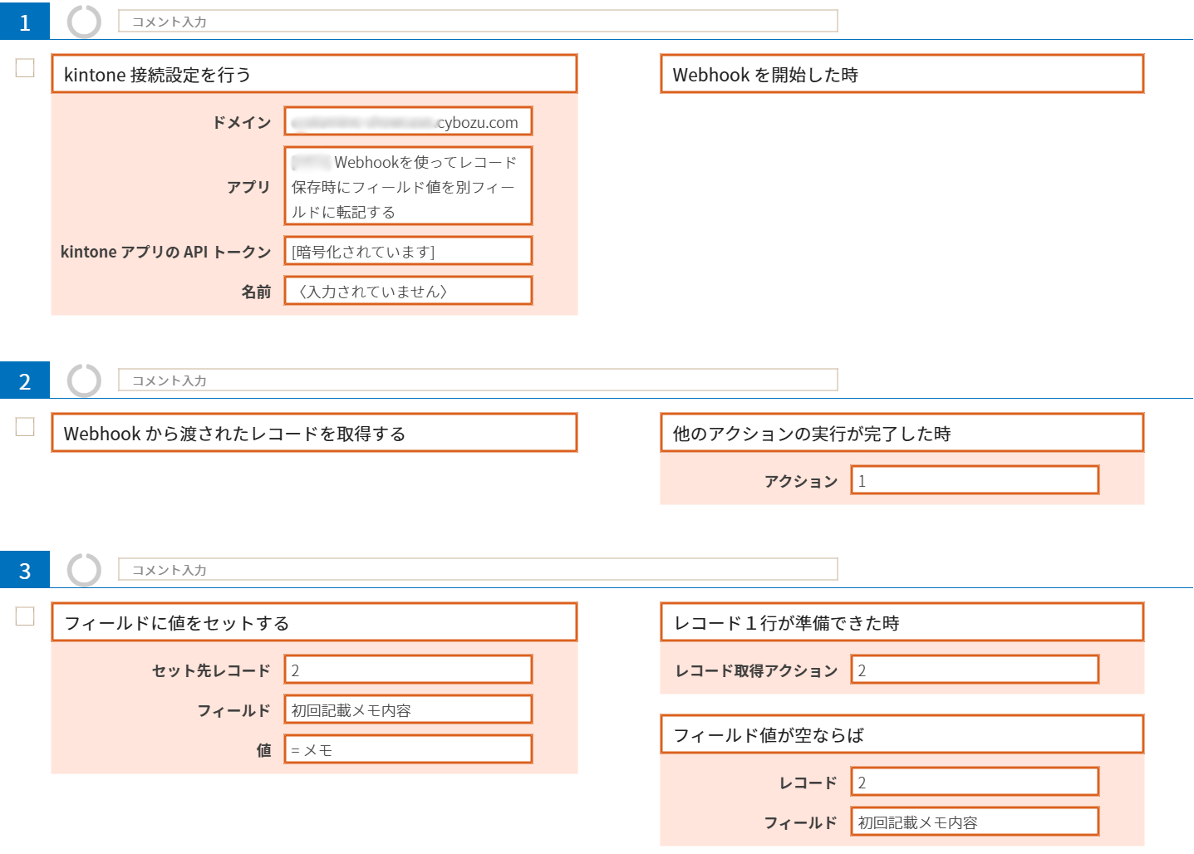This screenshot has height=854, width=1194.
Task: Click the circular status icon in row 3
Action: coord(84,570)
